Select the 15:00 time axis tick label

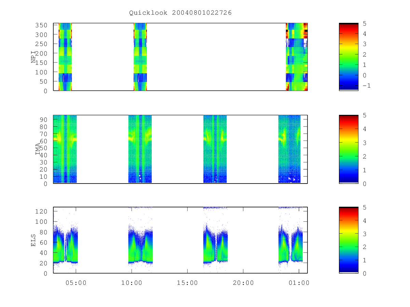(187, 283)
